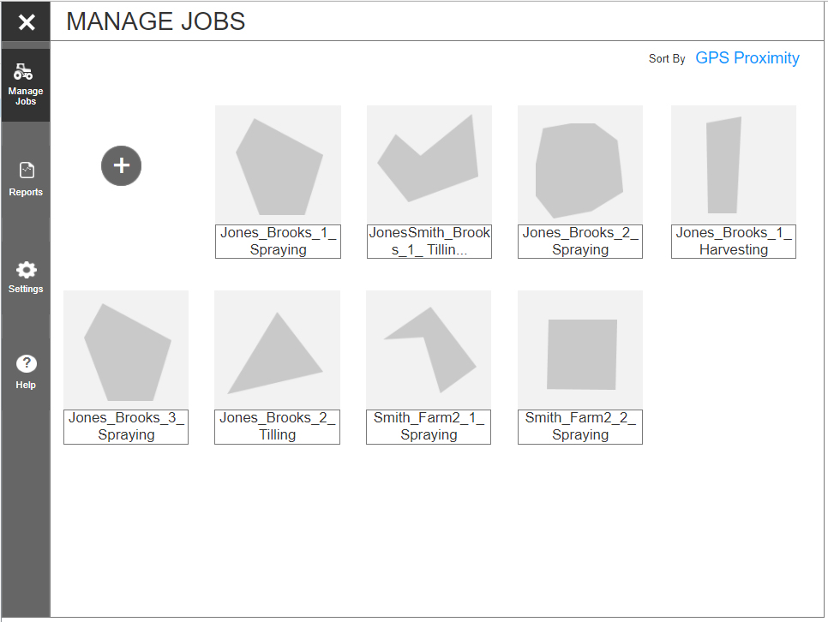Viewport: 828px width, 622px height.
Task: Select the Jones_Brooks_1_Harvesting field shape
Action: [x=723, y=165]
